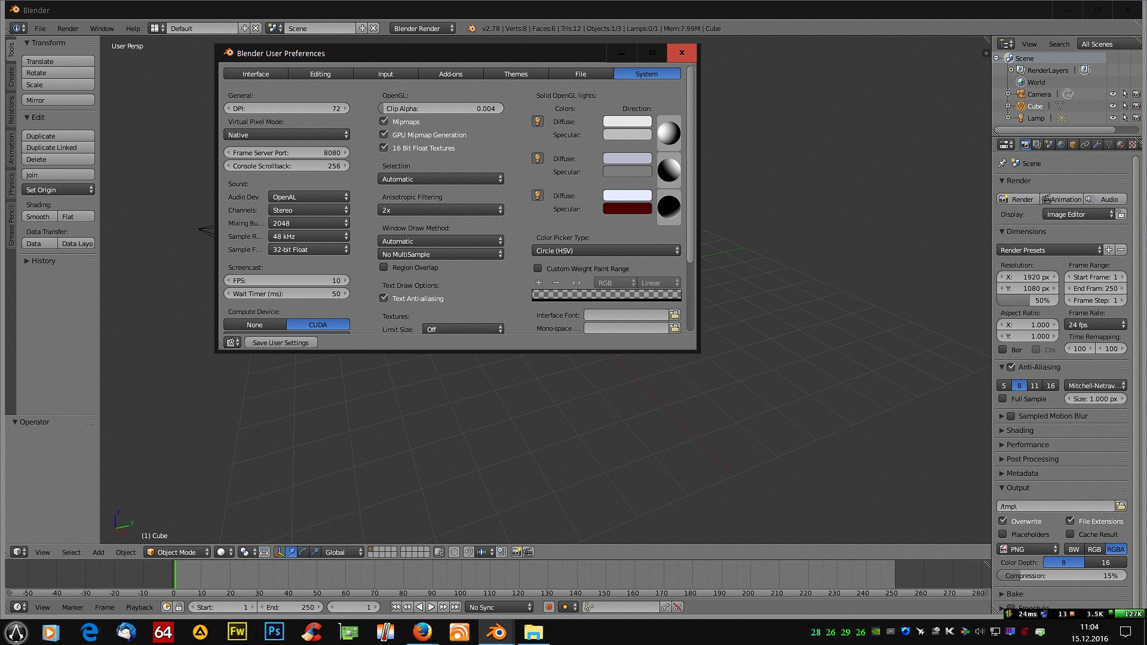Open the Virtual Pixel Mode Native dropdown
This screenshot has width=1147, height=645.
coord(287,135)
